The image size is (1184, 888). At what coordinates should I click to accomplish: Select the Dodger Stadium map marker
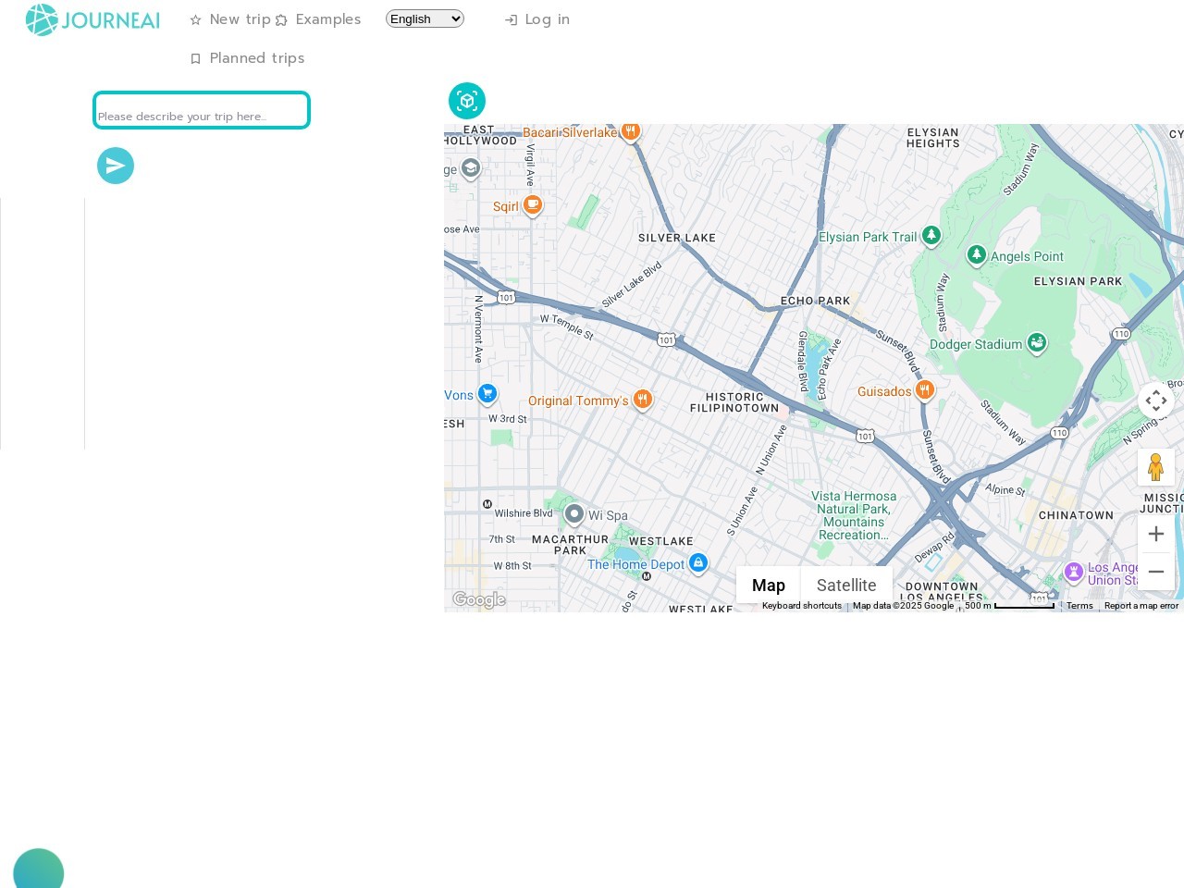coord(1037,343)
